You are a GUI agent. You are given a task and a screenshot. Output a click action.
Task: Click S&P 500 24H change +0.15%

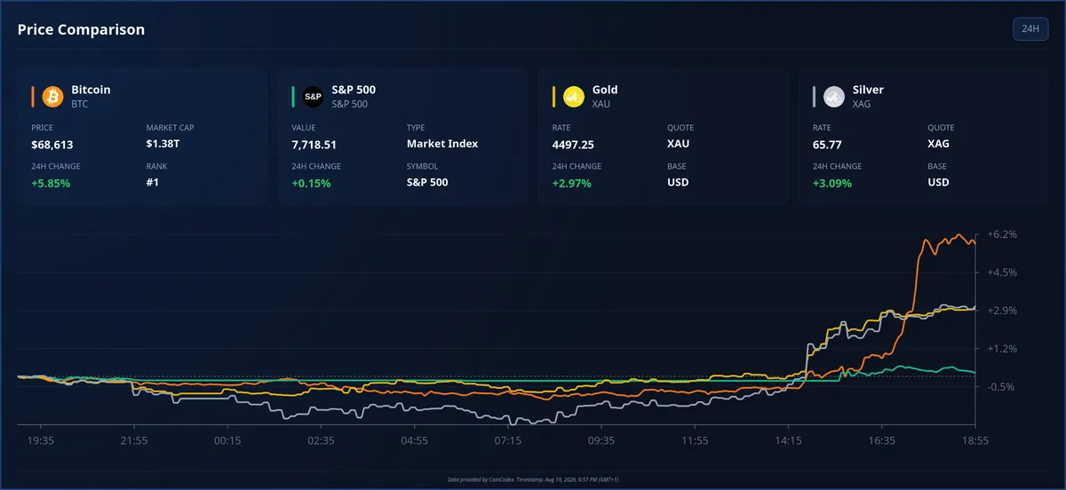click(311, 183)
